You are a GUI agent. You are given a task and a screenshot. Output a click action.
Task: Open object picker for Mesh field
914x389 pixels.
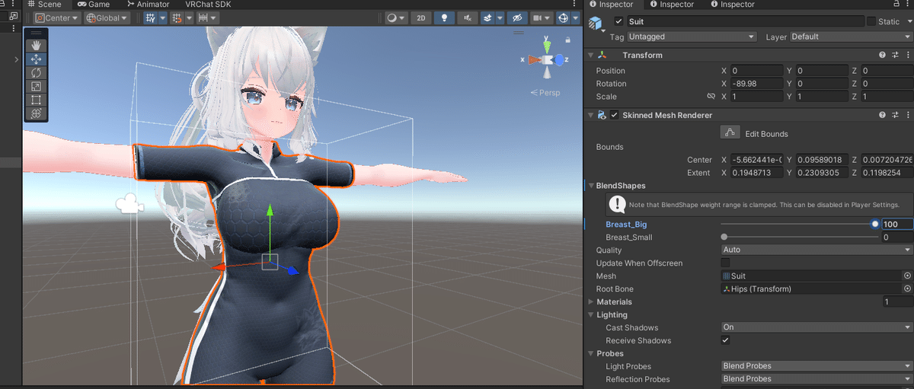[x=907, y=276]
